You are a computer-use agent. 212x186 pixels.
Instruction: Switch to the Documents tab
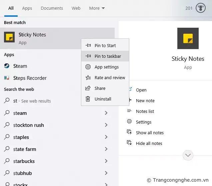point(52,8)
